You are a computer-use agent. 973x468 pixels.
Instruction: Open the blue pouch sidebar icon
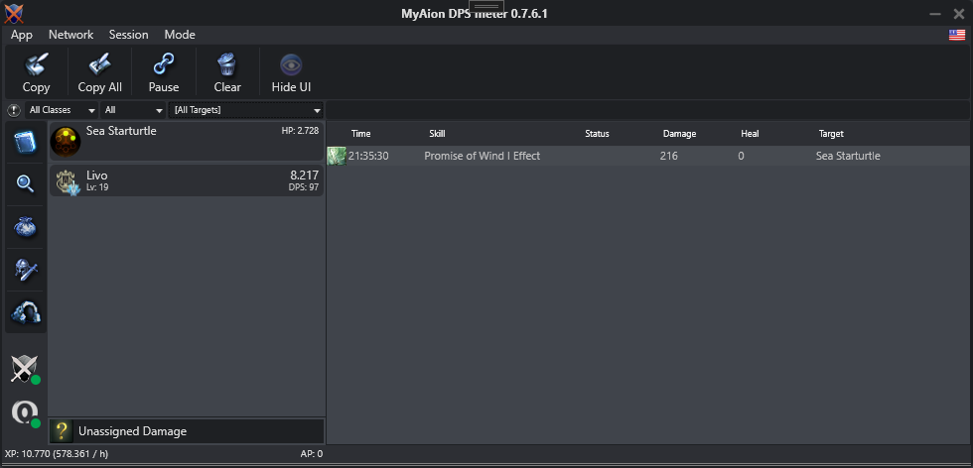click(26, 227)
